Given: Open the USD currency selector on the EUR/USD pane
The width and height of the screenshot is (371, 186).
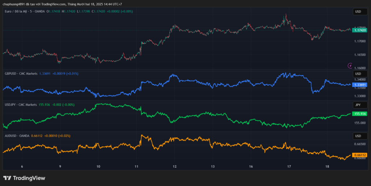Looking at the screenshot, I should coord(358,12).
